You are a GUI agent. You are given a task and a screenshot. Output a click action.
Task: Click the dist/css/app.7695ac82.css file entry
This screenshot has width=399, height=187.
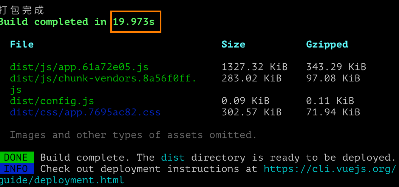85,112
